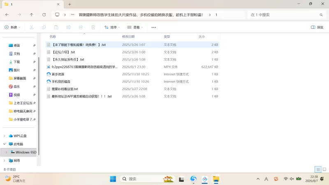Switch to large icons view in status bar
This screenshot has height=185, width=329.
pyautogui.click(x=324, y=169)
